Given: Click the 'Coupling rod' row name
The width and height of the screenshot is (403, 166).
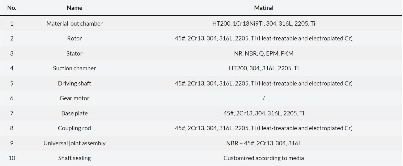Looking at the screenshot, I should click(x=74, y=128).
